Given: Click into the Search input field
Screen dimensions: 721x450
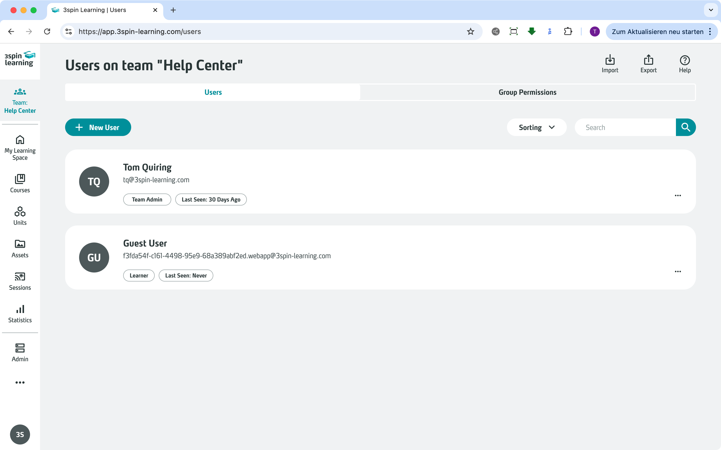Looking at the screenshot, I should [x=626, y=127].
